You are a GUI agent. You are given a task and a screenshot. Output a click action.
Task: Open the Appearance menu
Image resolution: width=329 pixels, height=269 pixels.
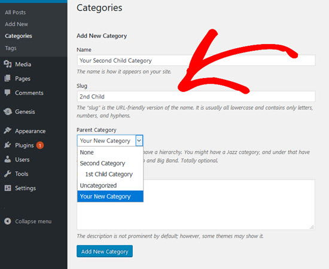[x=31, y=131]
